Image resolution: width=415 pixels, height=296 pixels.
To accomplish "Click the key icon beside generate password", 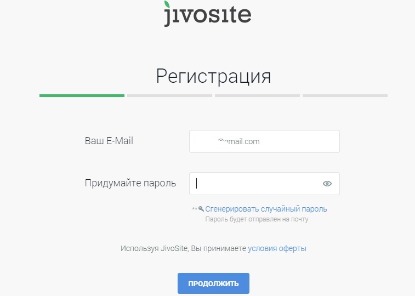I will (201, 209).
